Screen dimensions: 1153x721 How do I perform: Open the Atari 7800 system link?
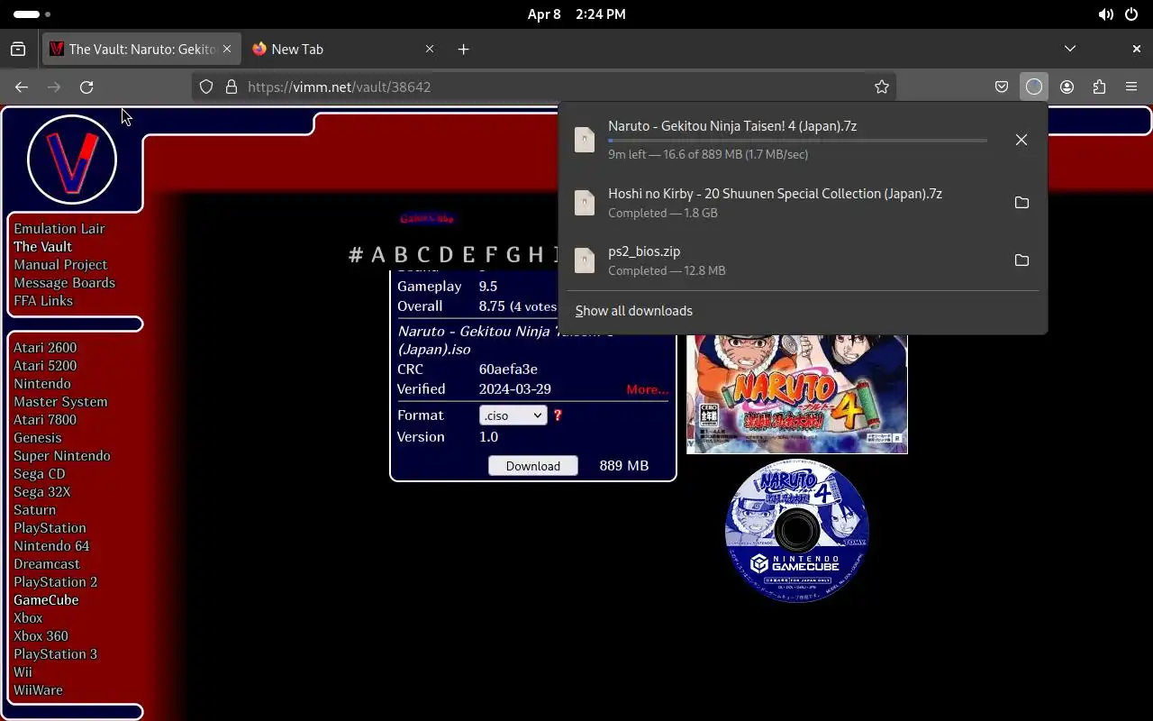click(45, 420)
